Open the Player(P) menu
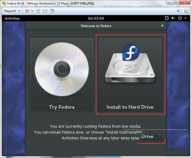 10,11
